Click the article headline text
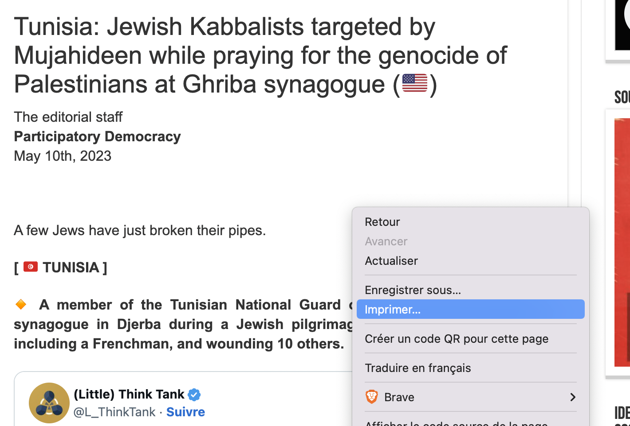The height and width of the screenshot is (426, 630). tap(260, 55)
